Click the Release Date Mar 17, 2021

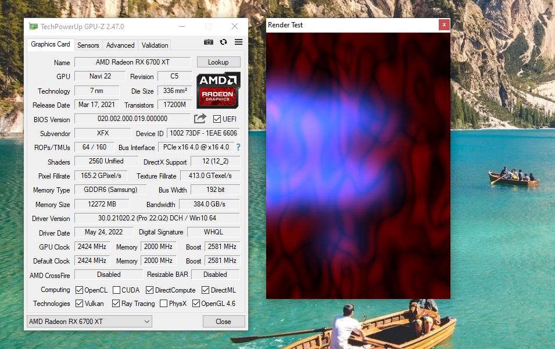pos(96,105)
